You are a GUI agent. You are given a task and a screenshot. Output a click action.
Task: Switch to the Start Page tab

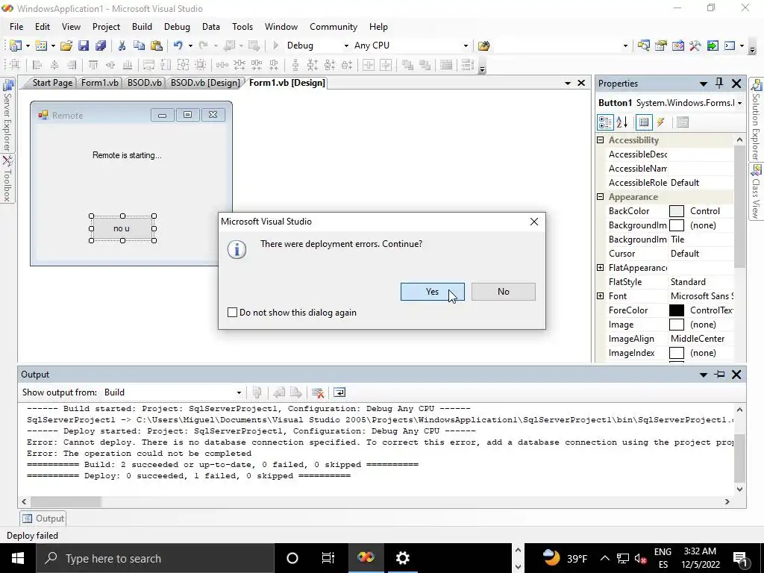click(52, 83)
